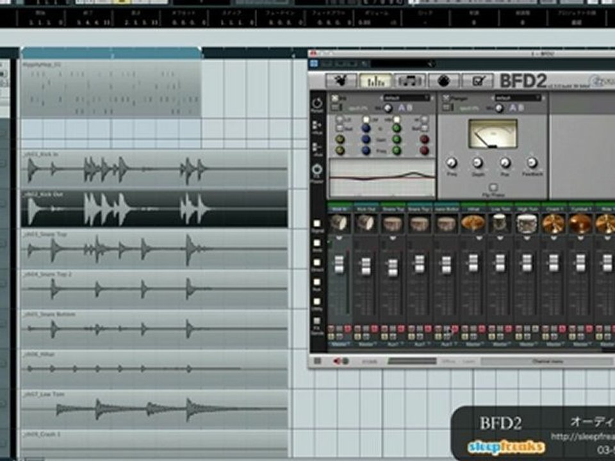This screenshot has height=461, width=615.
Task: Click the Hihat channel fader
Action: click(x=473, y=263)
